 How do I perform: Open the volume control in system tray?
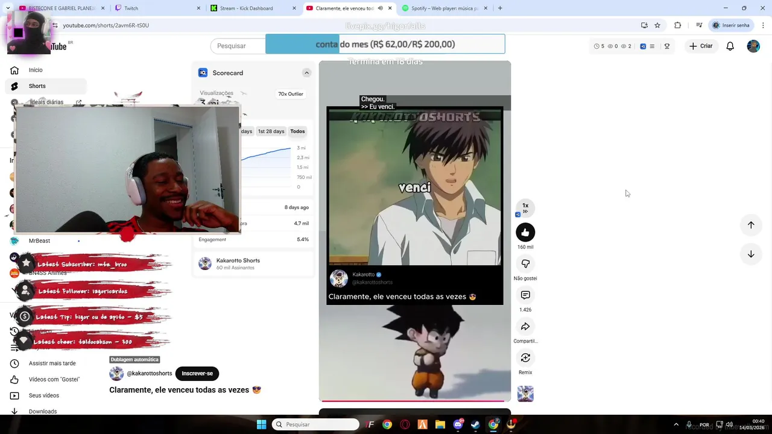pyautogui.click(x=729, y=424)
